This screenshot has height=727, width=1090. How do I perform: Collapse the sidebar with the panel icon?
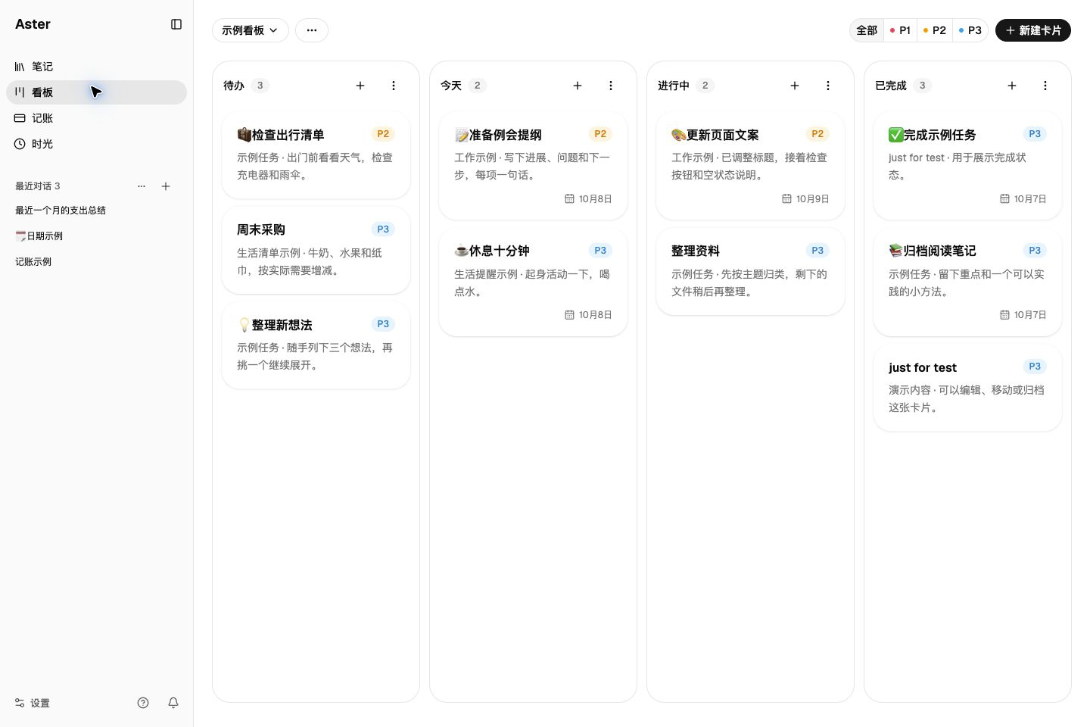176,24
